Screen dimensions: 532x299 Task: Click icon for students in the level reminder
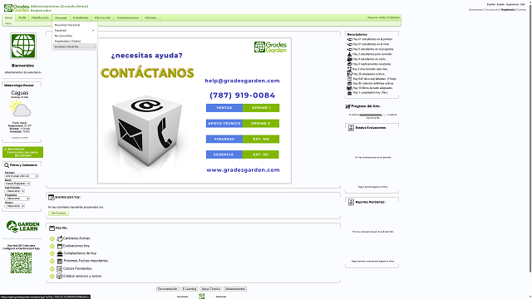tap(349, 44)
